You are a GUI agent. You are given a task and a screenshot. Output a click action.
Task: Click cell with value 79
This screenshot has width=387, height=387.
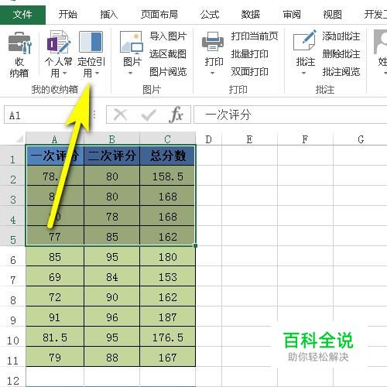coord(55,357)
